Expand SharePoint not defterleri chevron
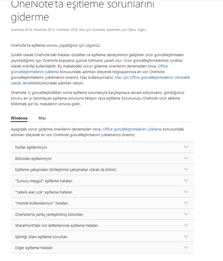The image size is (223, 261). tap(186, 225)
